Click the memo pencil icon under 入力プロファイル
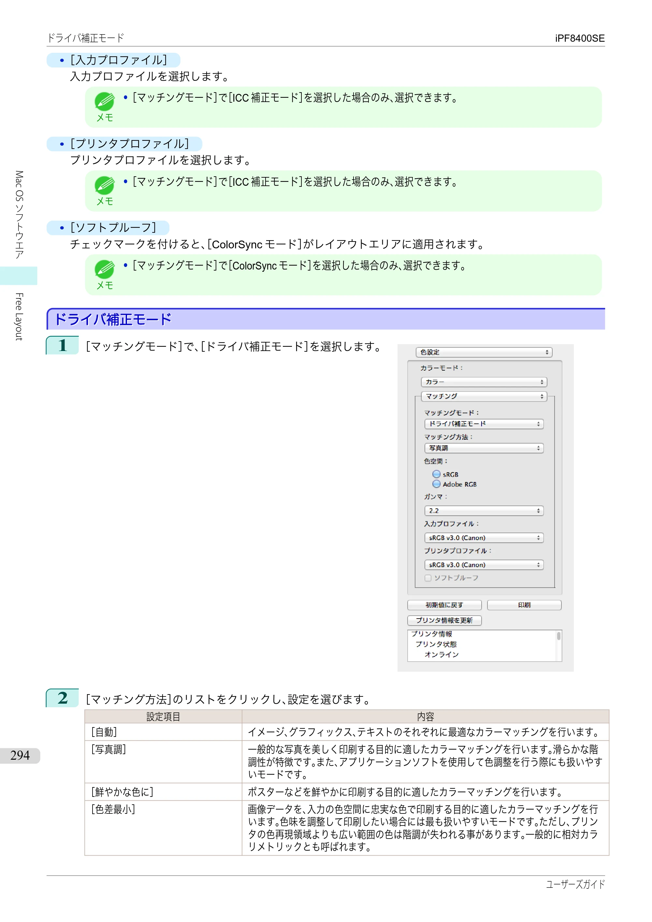Image resolution: width=652 pixels, height=922 pixels. 104,101
